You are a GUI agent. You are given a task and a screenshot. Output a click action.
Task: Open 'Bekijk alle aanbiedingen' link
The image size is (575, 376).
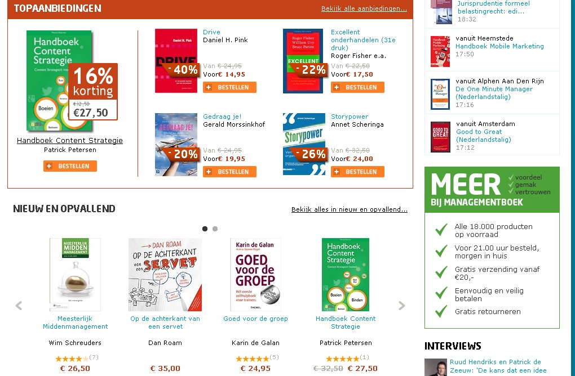364,8
